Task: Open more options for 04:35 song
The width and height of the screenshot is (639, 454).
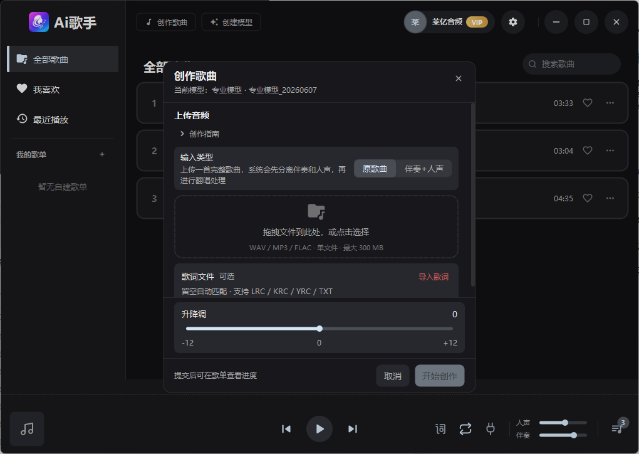Action: (610, 198)
